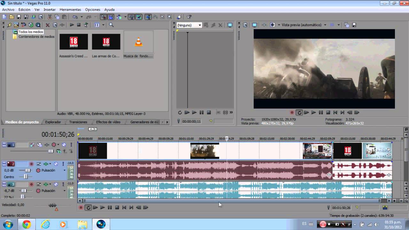
Task: Open track 3 Pulsación automation dropdown
Action: (x=64, y=191)
